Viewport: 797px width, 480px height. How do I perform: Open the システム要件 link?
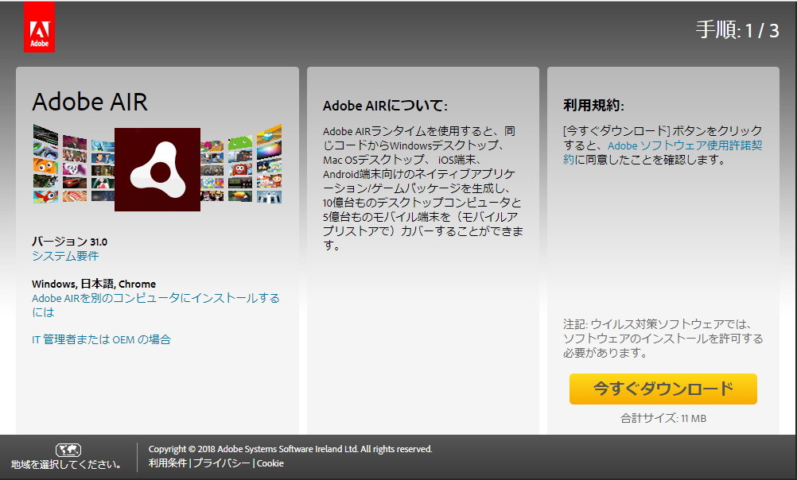[65, 256]
